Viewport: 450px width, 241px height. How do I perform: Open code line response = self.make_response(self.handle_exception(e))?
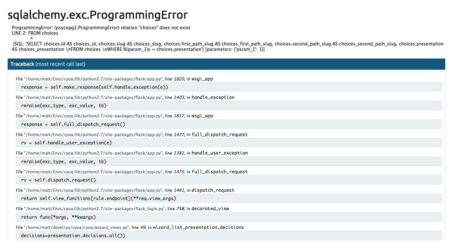click(x=229, y=87)
